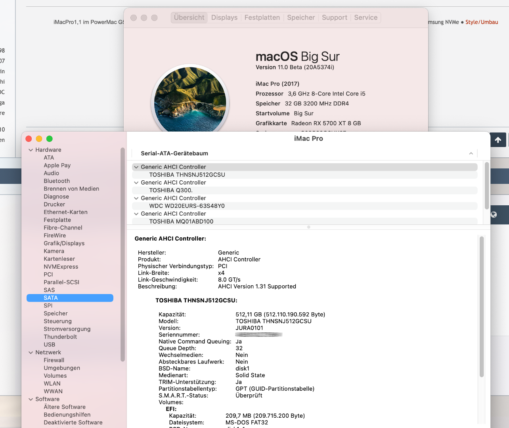Collapse the AHCI Controller above WDC WD20EURS-63S48Y0
The height and width of the screenshot is (428, 509).
tap(136, 198)
